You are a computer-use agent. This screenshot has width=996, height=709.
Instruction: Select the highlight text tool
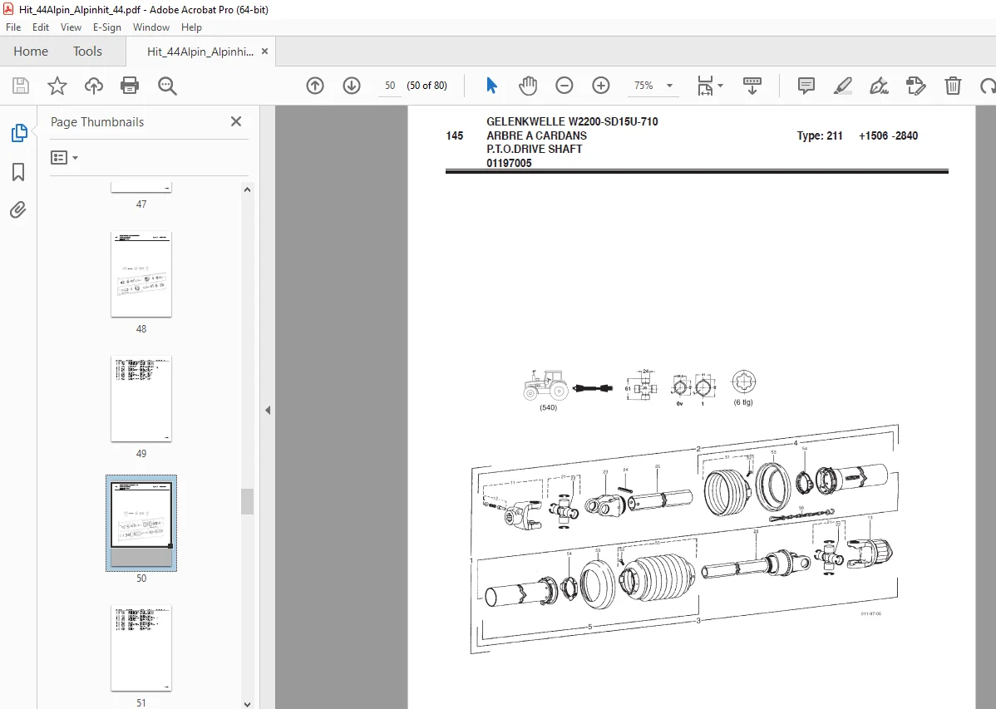pyautogui.click(x=842, y=85)
